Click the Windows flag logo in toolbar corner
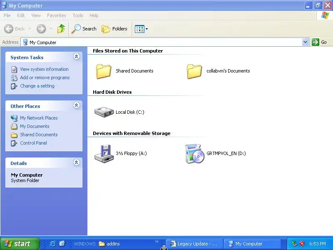The image size is (333, 250). coord(325,15)
